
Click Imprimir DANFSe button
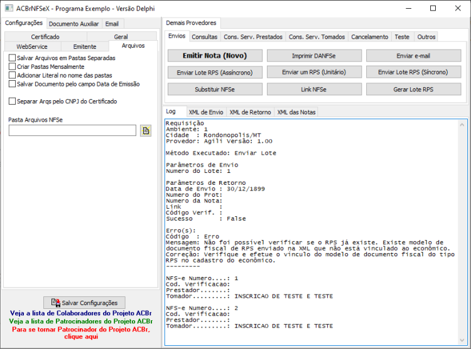314,56
